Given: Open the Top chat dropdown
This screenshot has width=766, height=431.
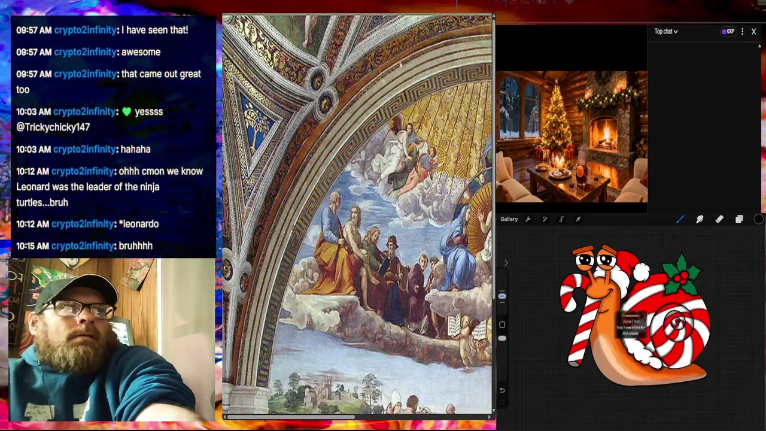Looking at the screenshot, I should click(x=666, y=32).
